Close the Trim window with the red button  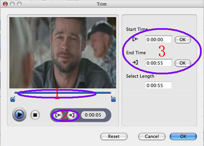(x=4, y=4)
